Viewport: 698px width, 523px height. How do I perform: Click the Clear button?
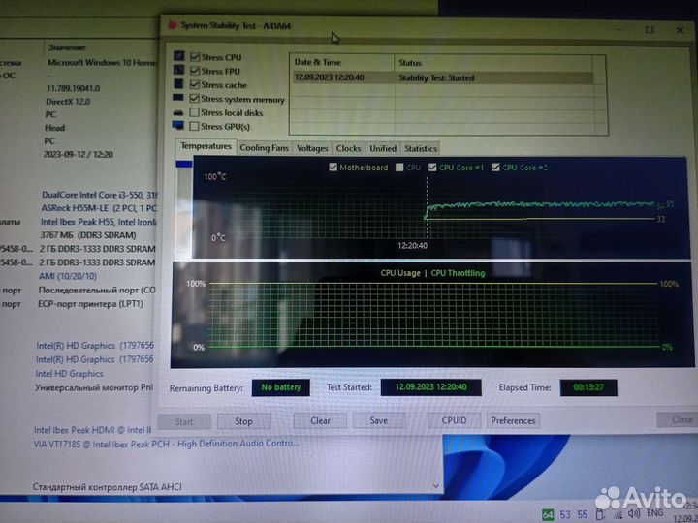tap(320, 420)
